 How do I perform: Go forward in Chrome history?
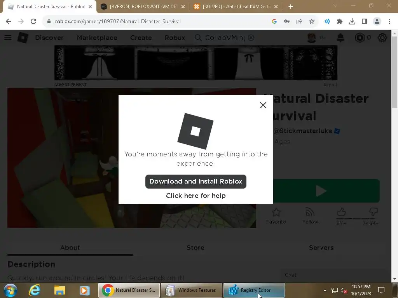click(21, 22)
